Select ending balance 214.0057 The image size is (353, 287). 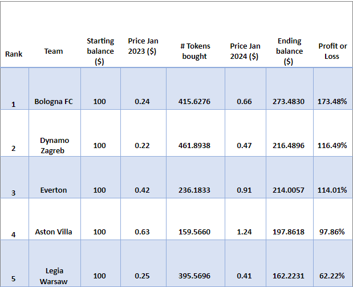point(289,190)
